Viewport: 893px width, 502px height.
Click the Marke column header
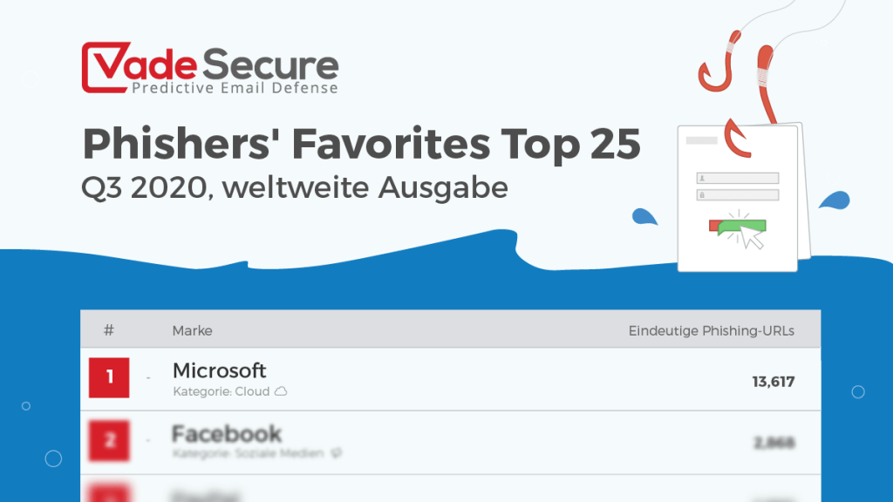tap(192, 330)
